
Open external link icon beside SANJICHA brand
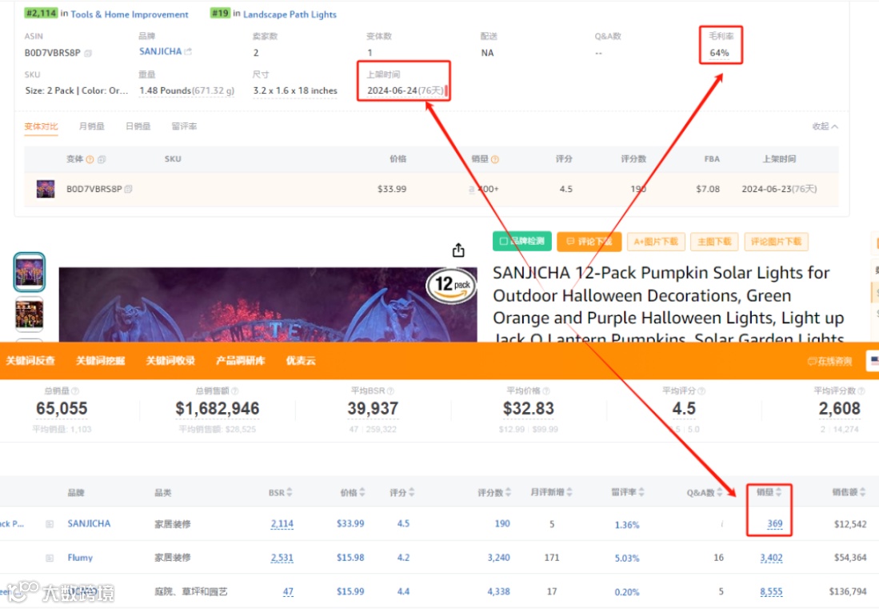pyautogui.click(x=189, y=51)
